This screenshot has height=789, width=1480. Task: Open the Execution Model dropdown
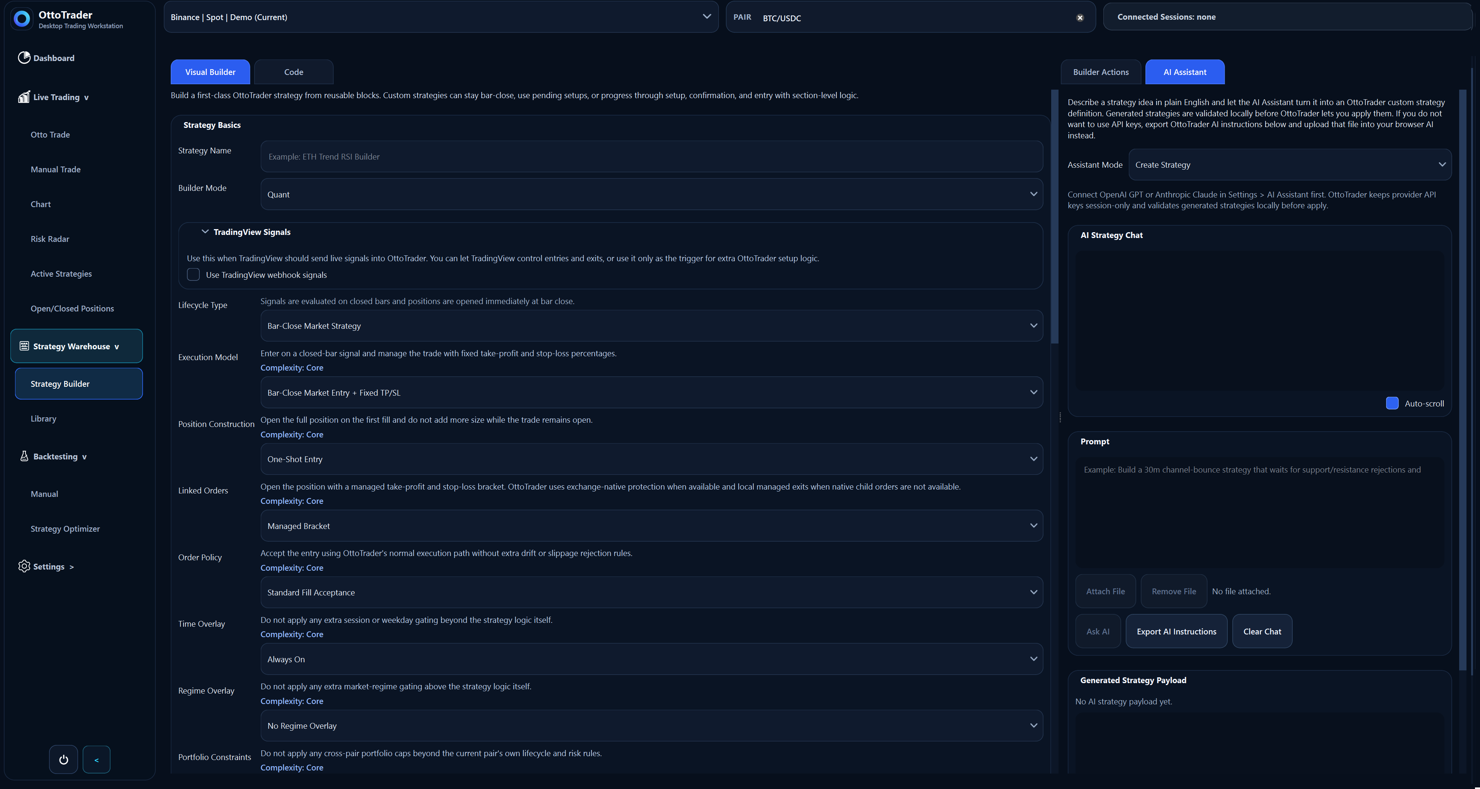tap(651, 393)
